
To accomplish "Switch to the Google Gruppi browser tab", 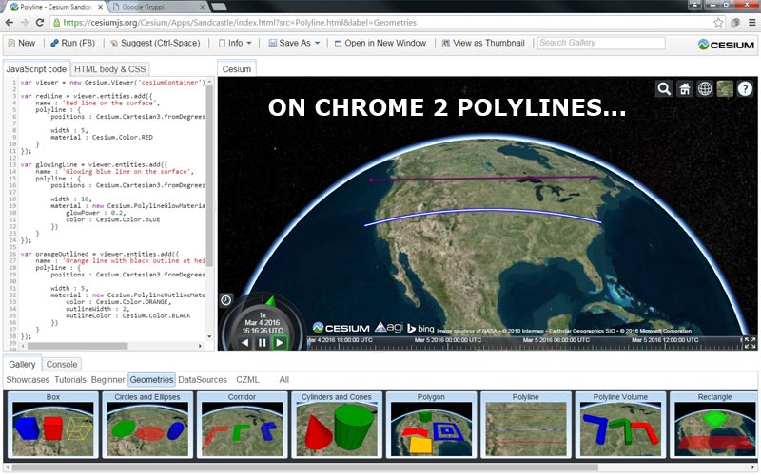I will (158, 7).
